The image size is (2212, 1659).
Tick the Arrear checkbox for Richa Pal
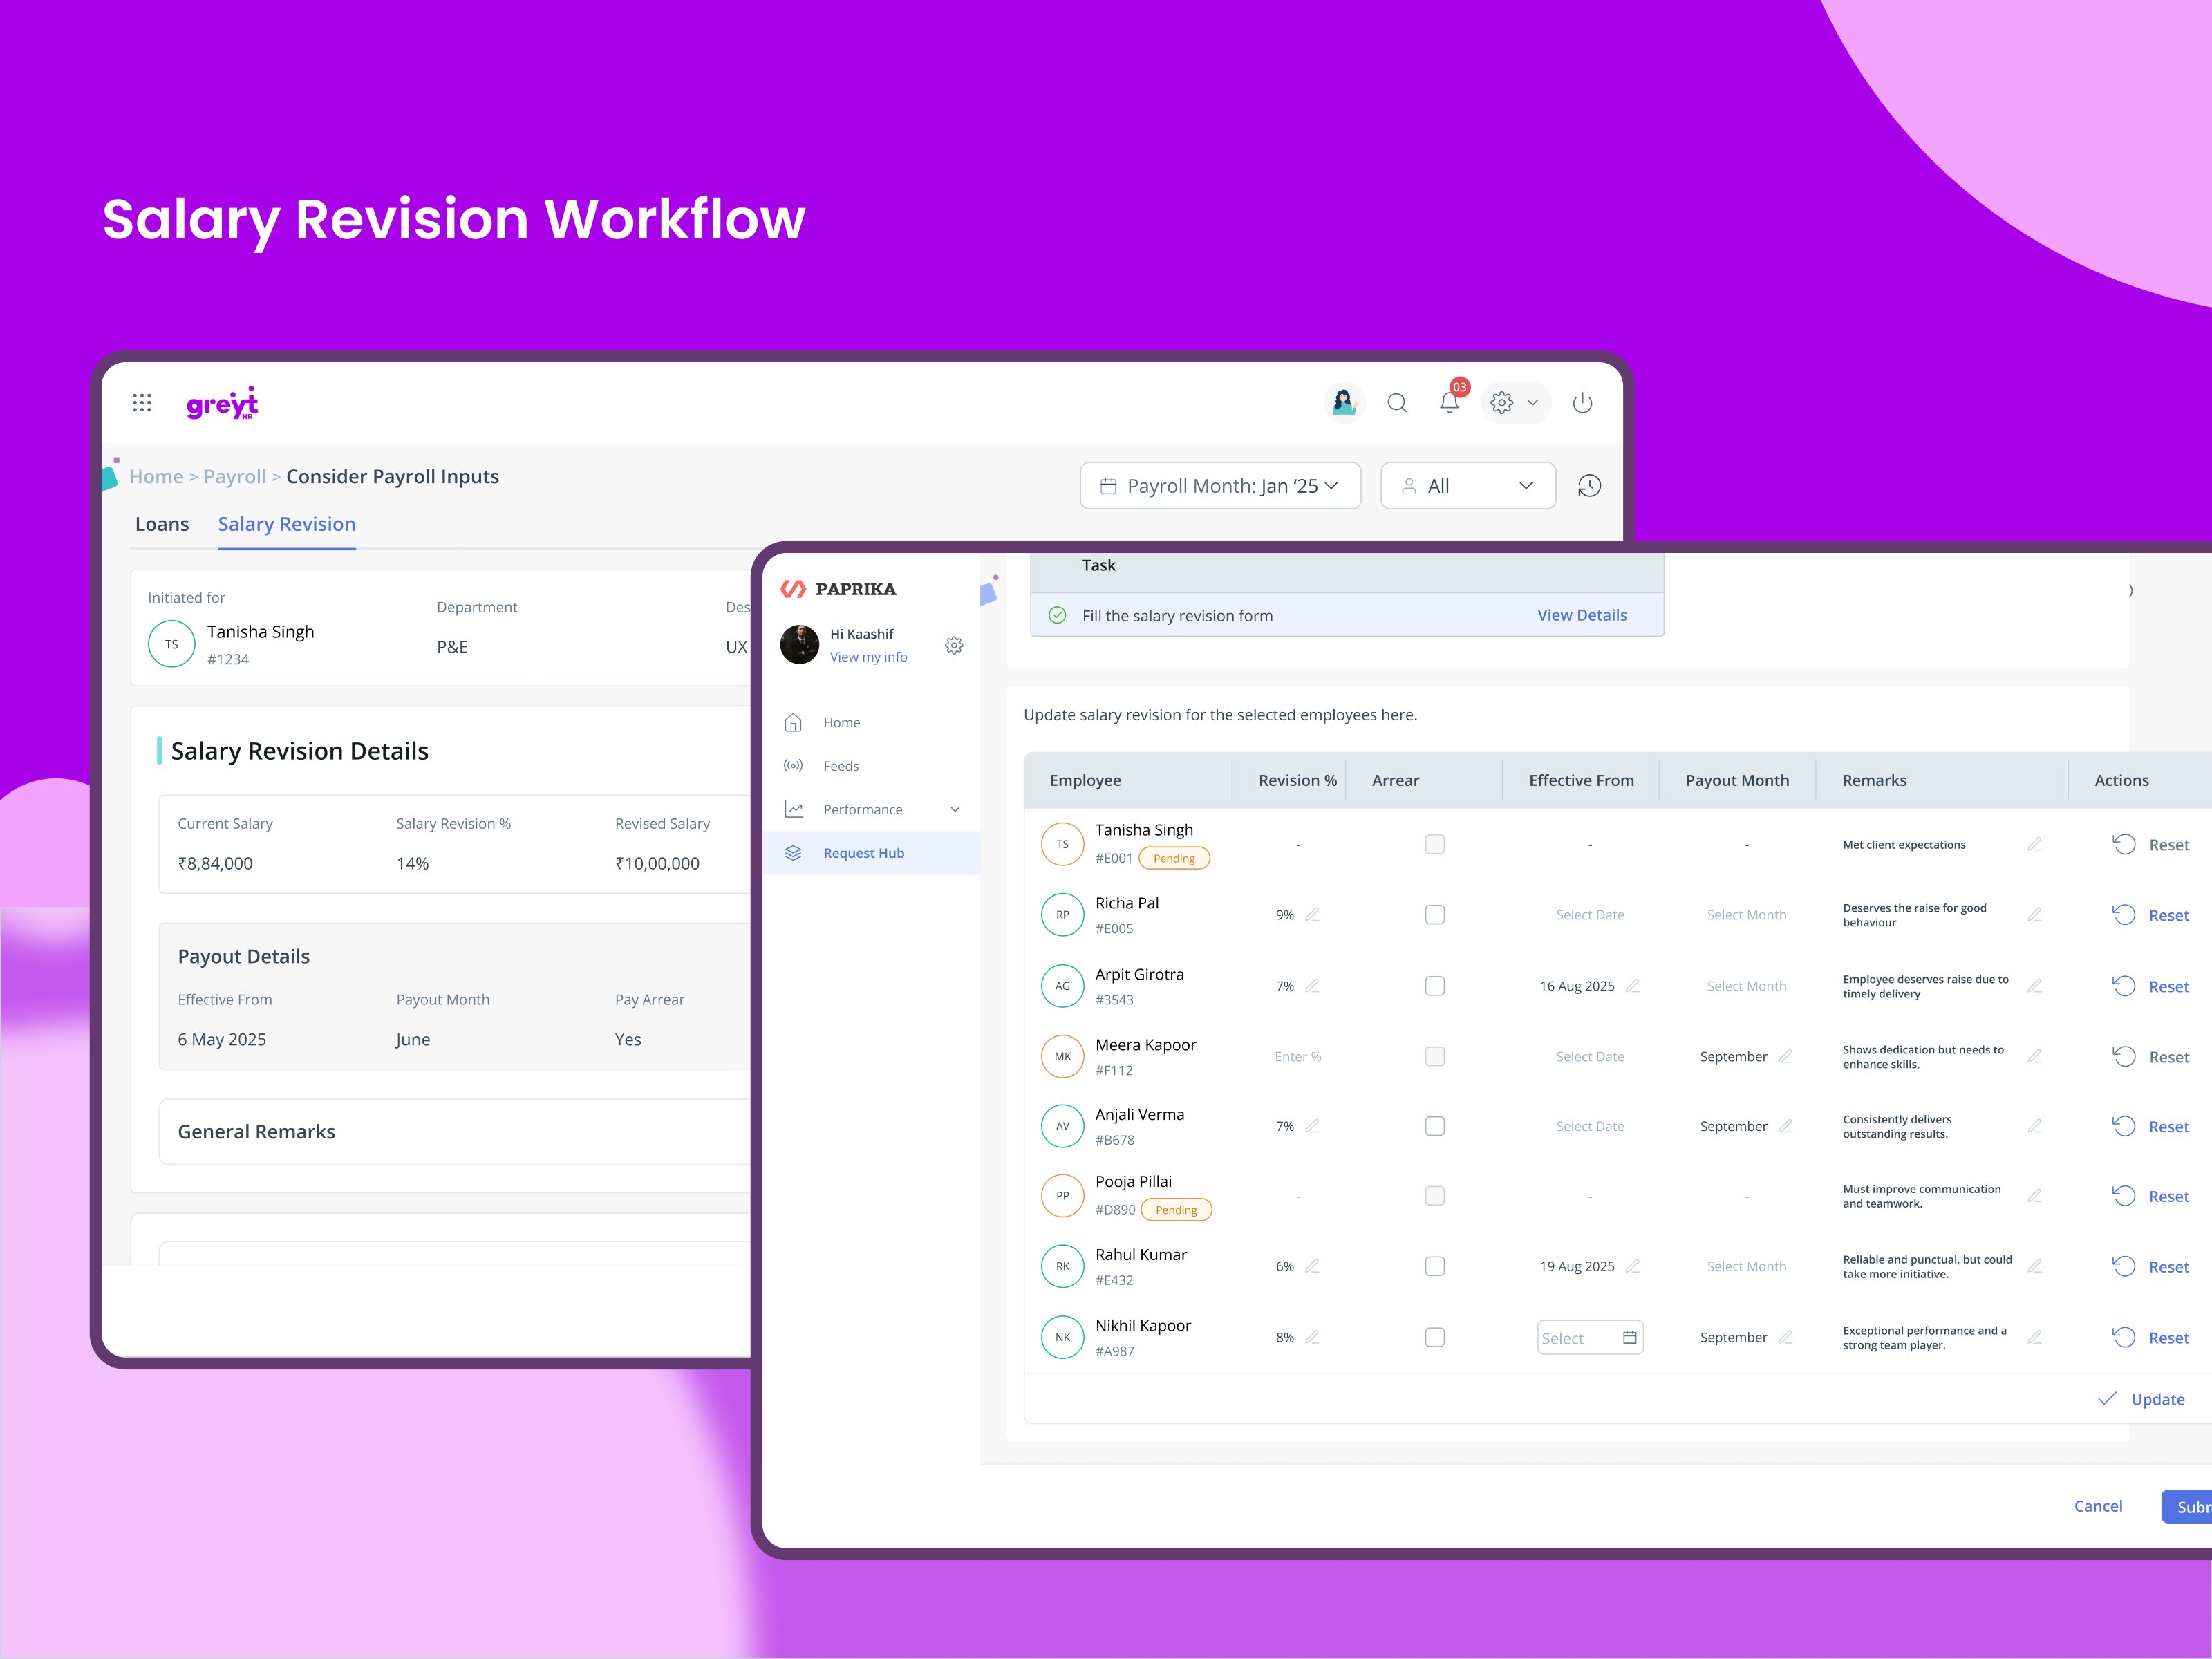coord(1434,915)
